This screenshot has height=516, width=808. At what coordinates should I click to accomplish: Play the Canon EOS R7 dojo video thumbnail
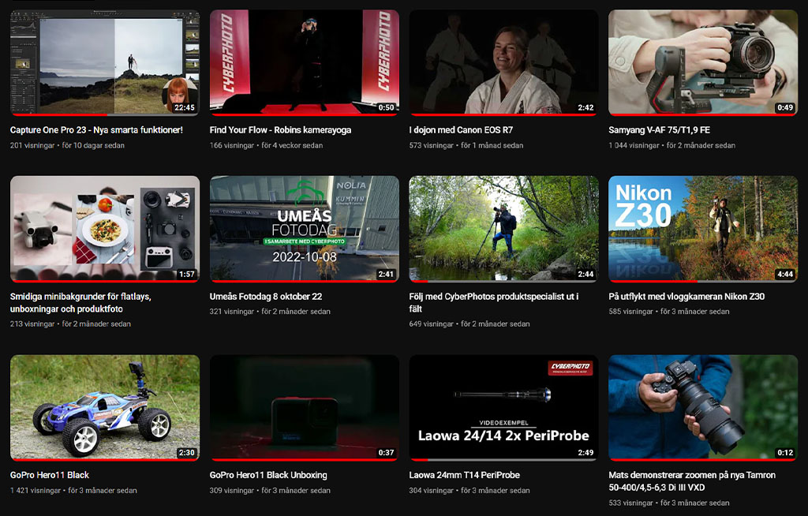[503, 62]
